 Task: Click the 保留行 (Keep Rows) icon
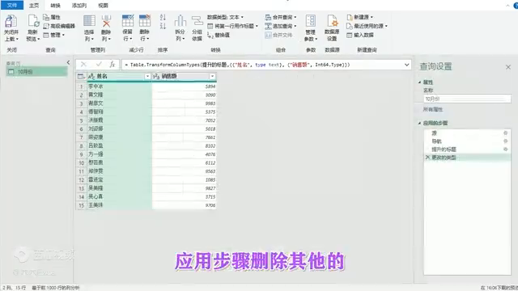coord(128,21)
